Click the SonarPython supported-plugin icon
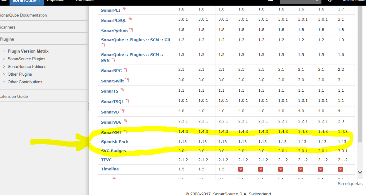366x195 pixels. (132, 30)
